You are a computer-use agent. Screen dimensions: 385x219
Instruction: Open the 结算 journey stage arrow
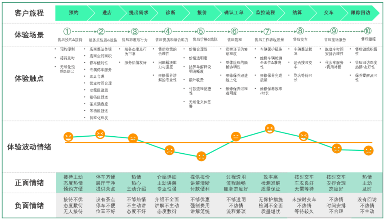tap(297, 13)
